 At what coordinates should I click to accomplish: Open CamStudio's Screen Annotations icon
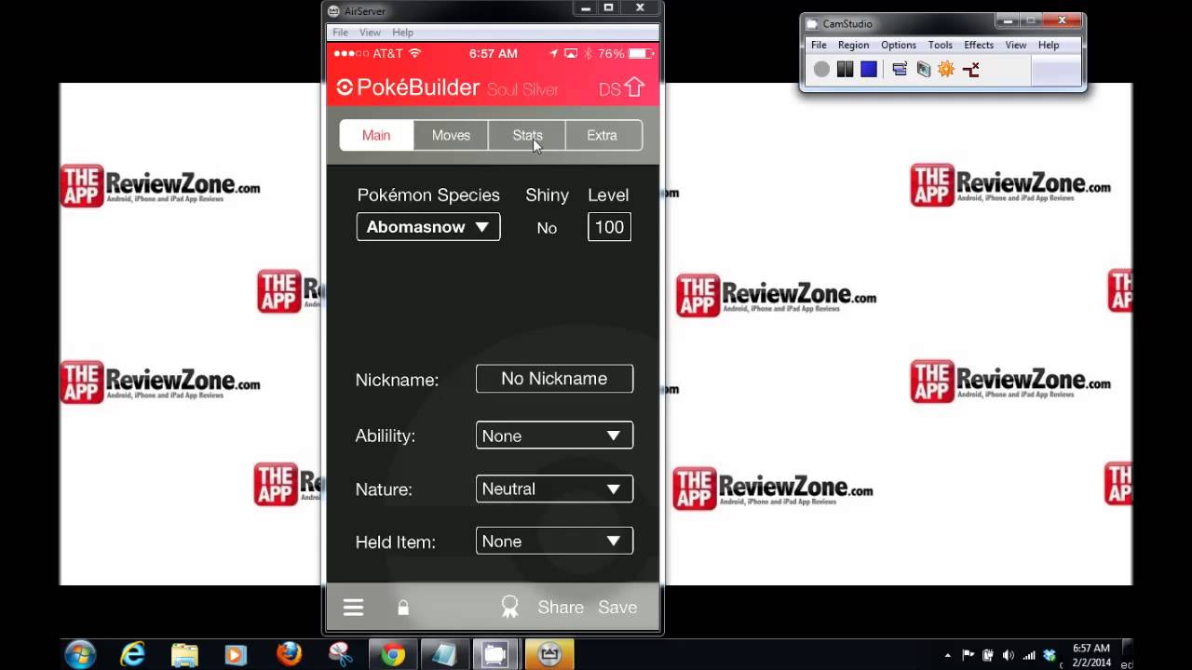tap(923, 69)
